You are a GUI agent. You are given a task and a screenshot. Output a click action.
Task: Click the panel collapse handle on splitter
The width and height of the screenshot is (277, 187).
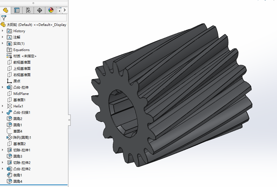(69, 120)
